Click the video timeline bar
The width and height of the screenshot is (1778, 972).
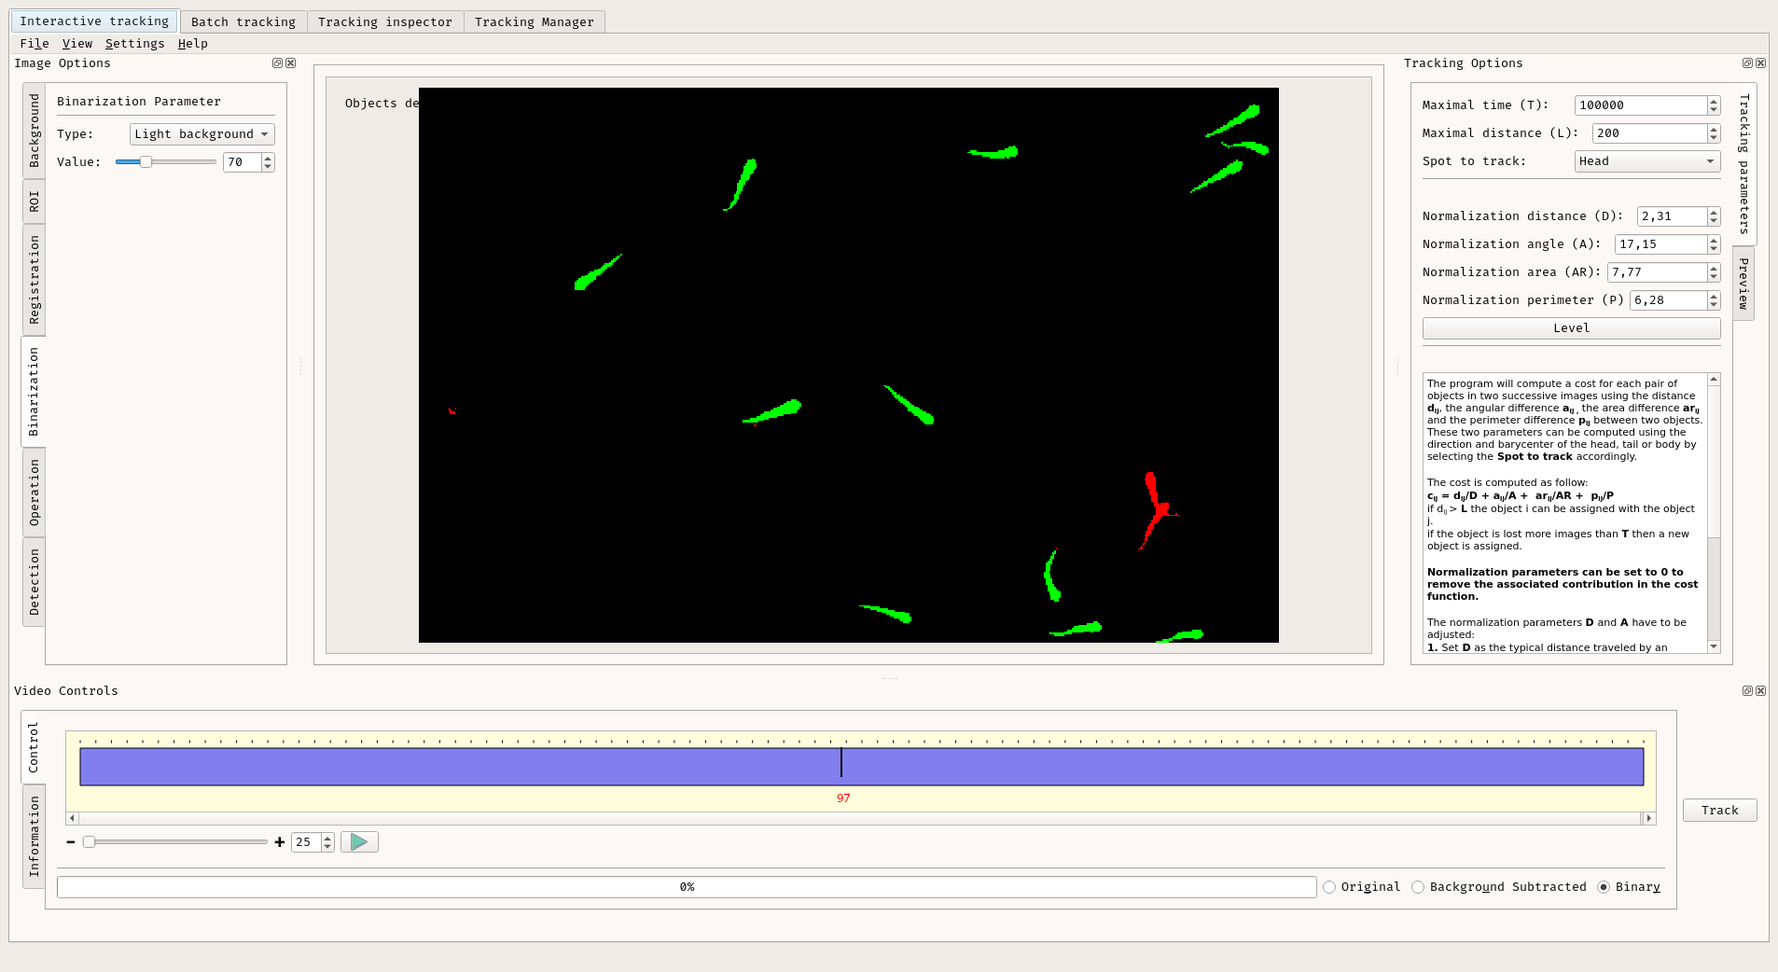(862, 767)
